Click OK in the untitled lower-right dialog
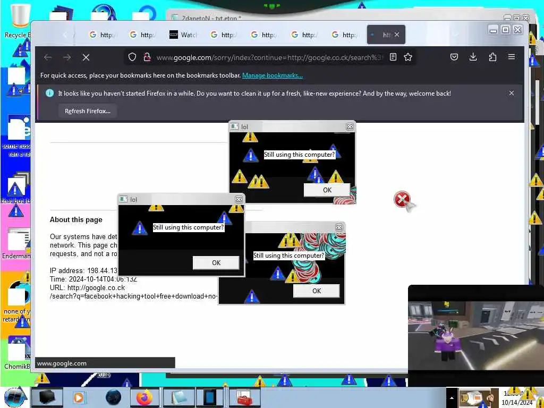Viewport: 544px width, 408px height. click(317, 291)
